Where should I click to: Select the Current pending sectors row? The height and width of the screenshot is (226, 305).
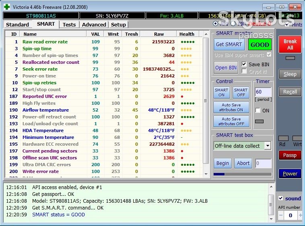coord(104,151)
